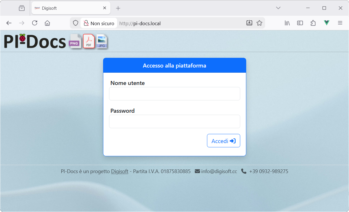Click the PDF file icon in header

point(89,41)
